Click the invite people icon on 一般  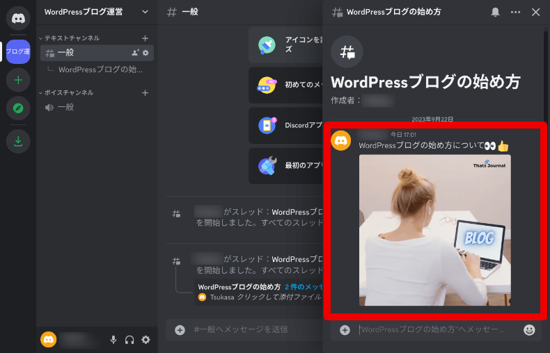pyautogui.click(x=135, y=53)
